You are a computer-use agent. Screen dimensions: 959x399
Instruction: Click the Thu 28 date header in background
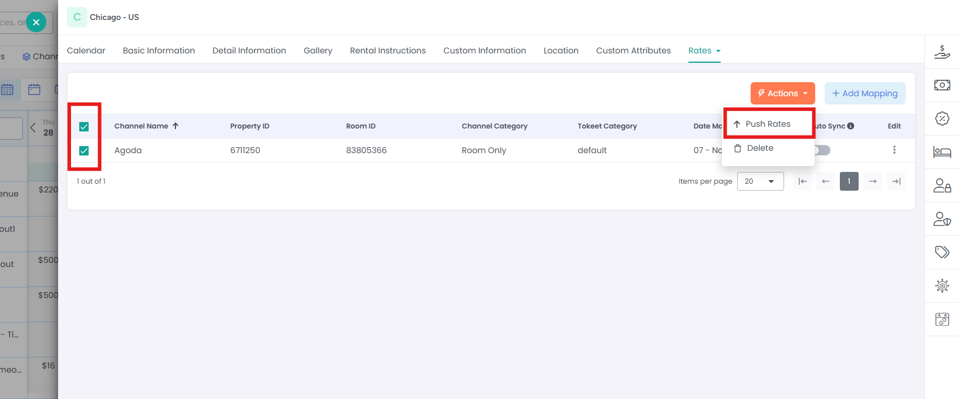click(48, 127)
